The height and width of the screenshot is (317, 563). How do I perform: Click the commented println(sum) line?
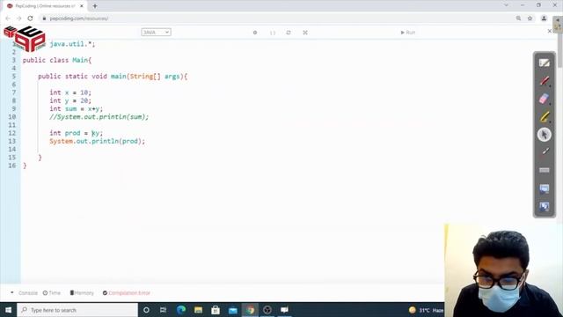[x=99, y=117]
